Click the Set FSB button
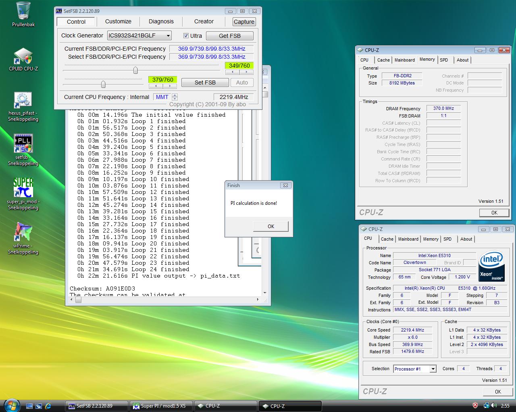Viewport: 516px width, 412px height. 205,82
